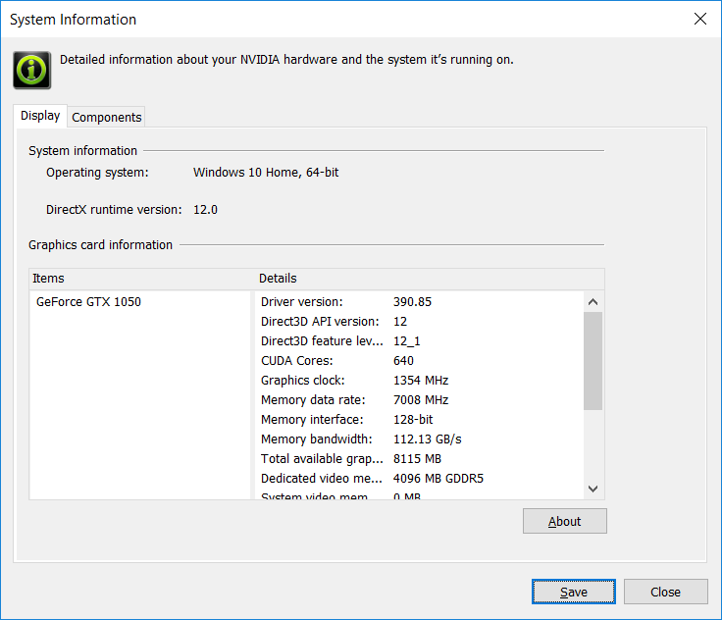Click the scroll down arrow in Details
Viewport: 722px width, 620px height.
[x=593, y=488]
